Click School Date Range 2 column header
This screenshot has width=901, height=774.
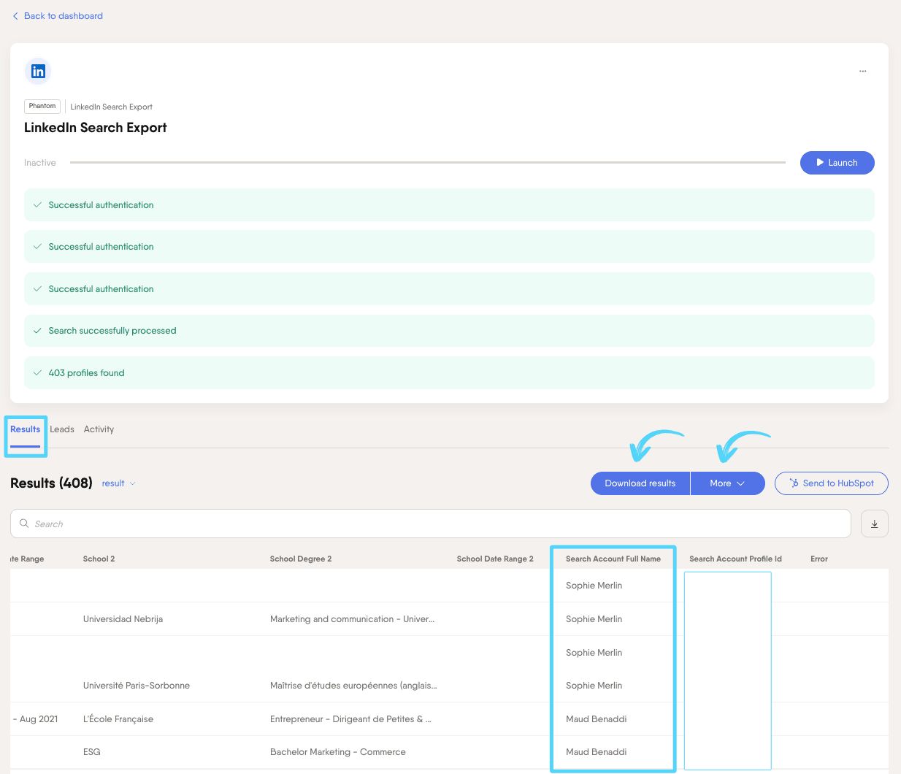495,559
